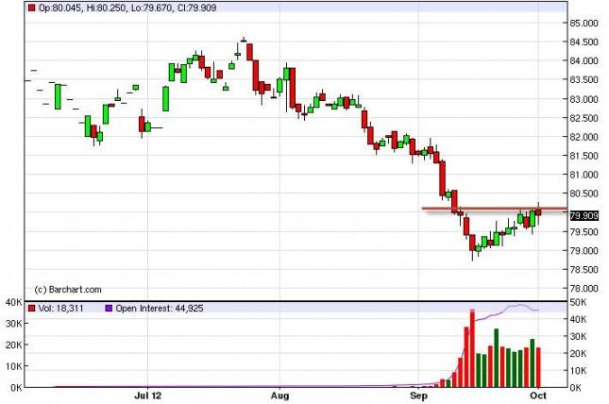
Task: Click the red horizontal resistance line near 80.000
Action: tap(494, 209)
